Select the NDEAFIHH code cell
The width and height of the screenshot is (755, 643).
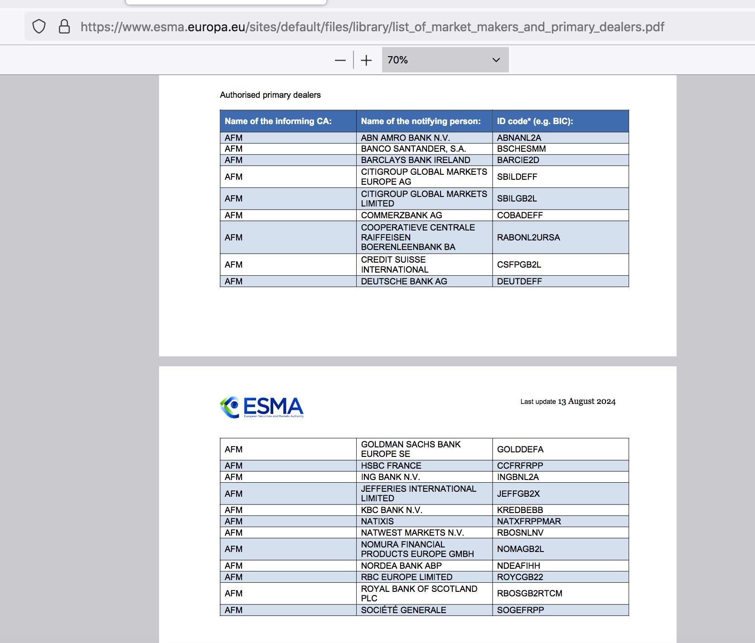coord(561,566)
